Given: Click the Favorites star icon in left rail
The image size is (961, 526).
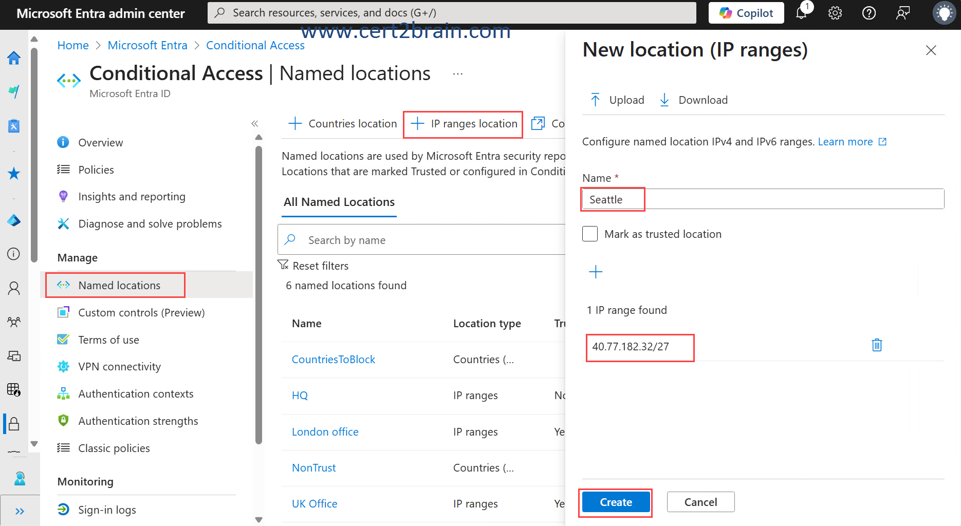Looking at the screenshot, I should point(14,174).
